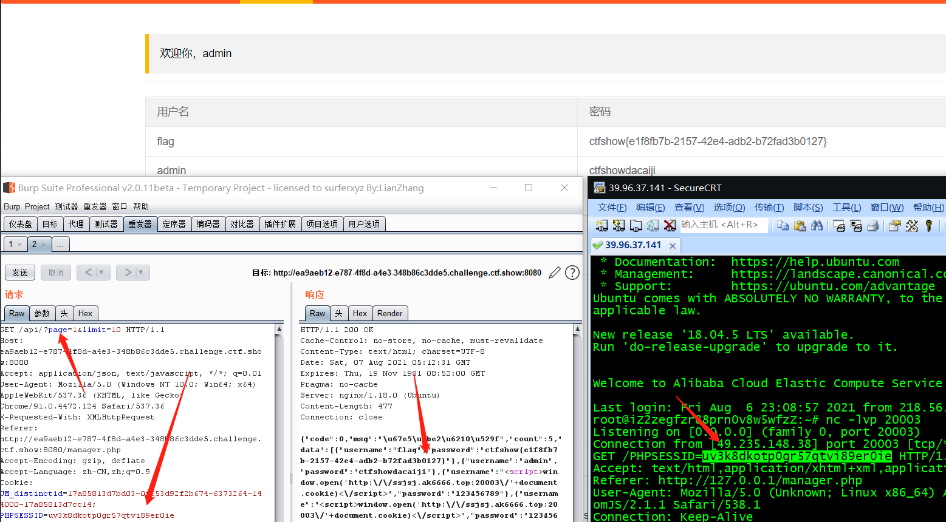946x522 pixels.
Task: Open 脚本(S) menu in SecureCRT
Action: coord(807,207)
